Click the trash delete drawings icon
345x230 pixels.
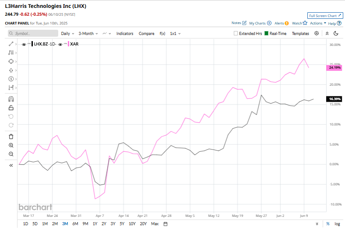click(11, 136)
